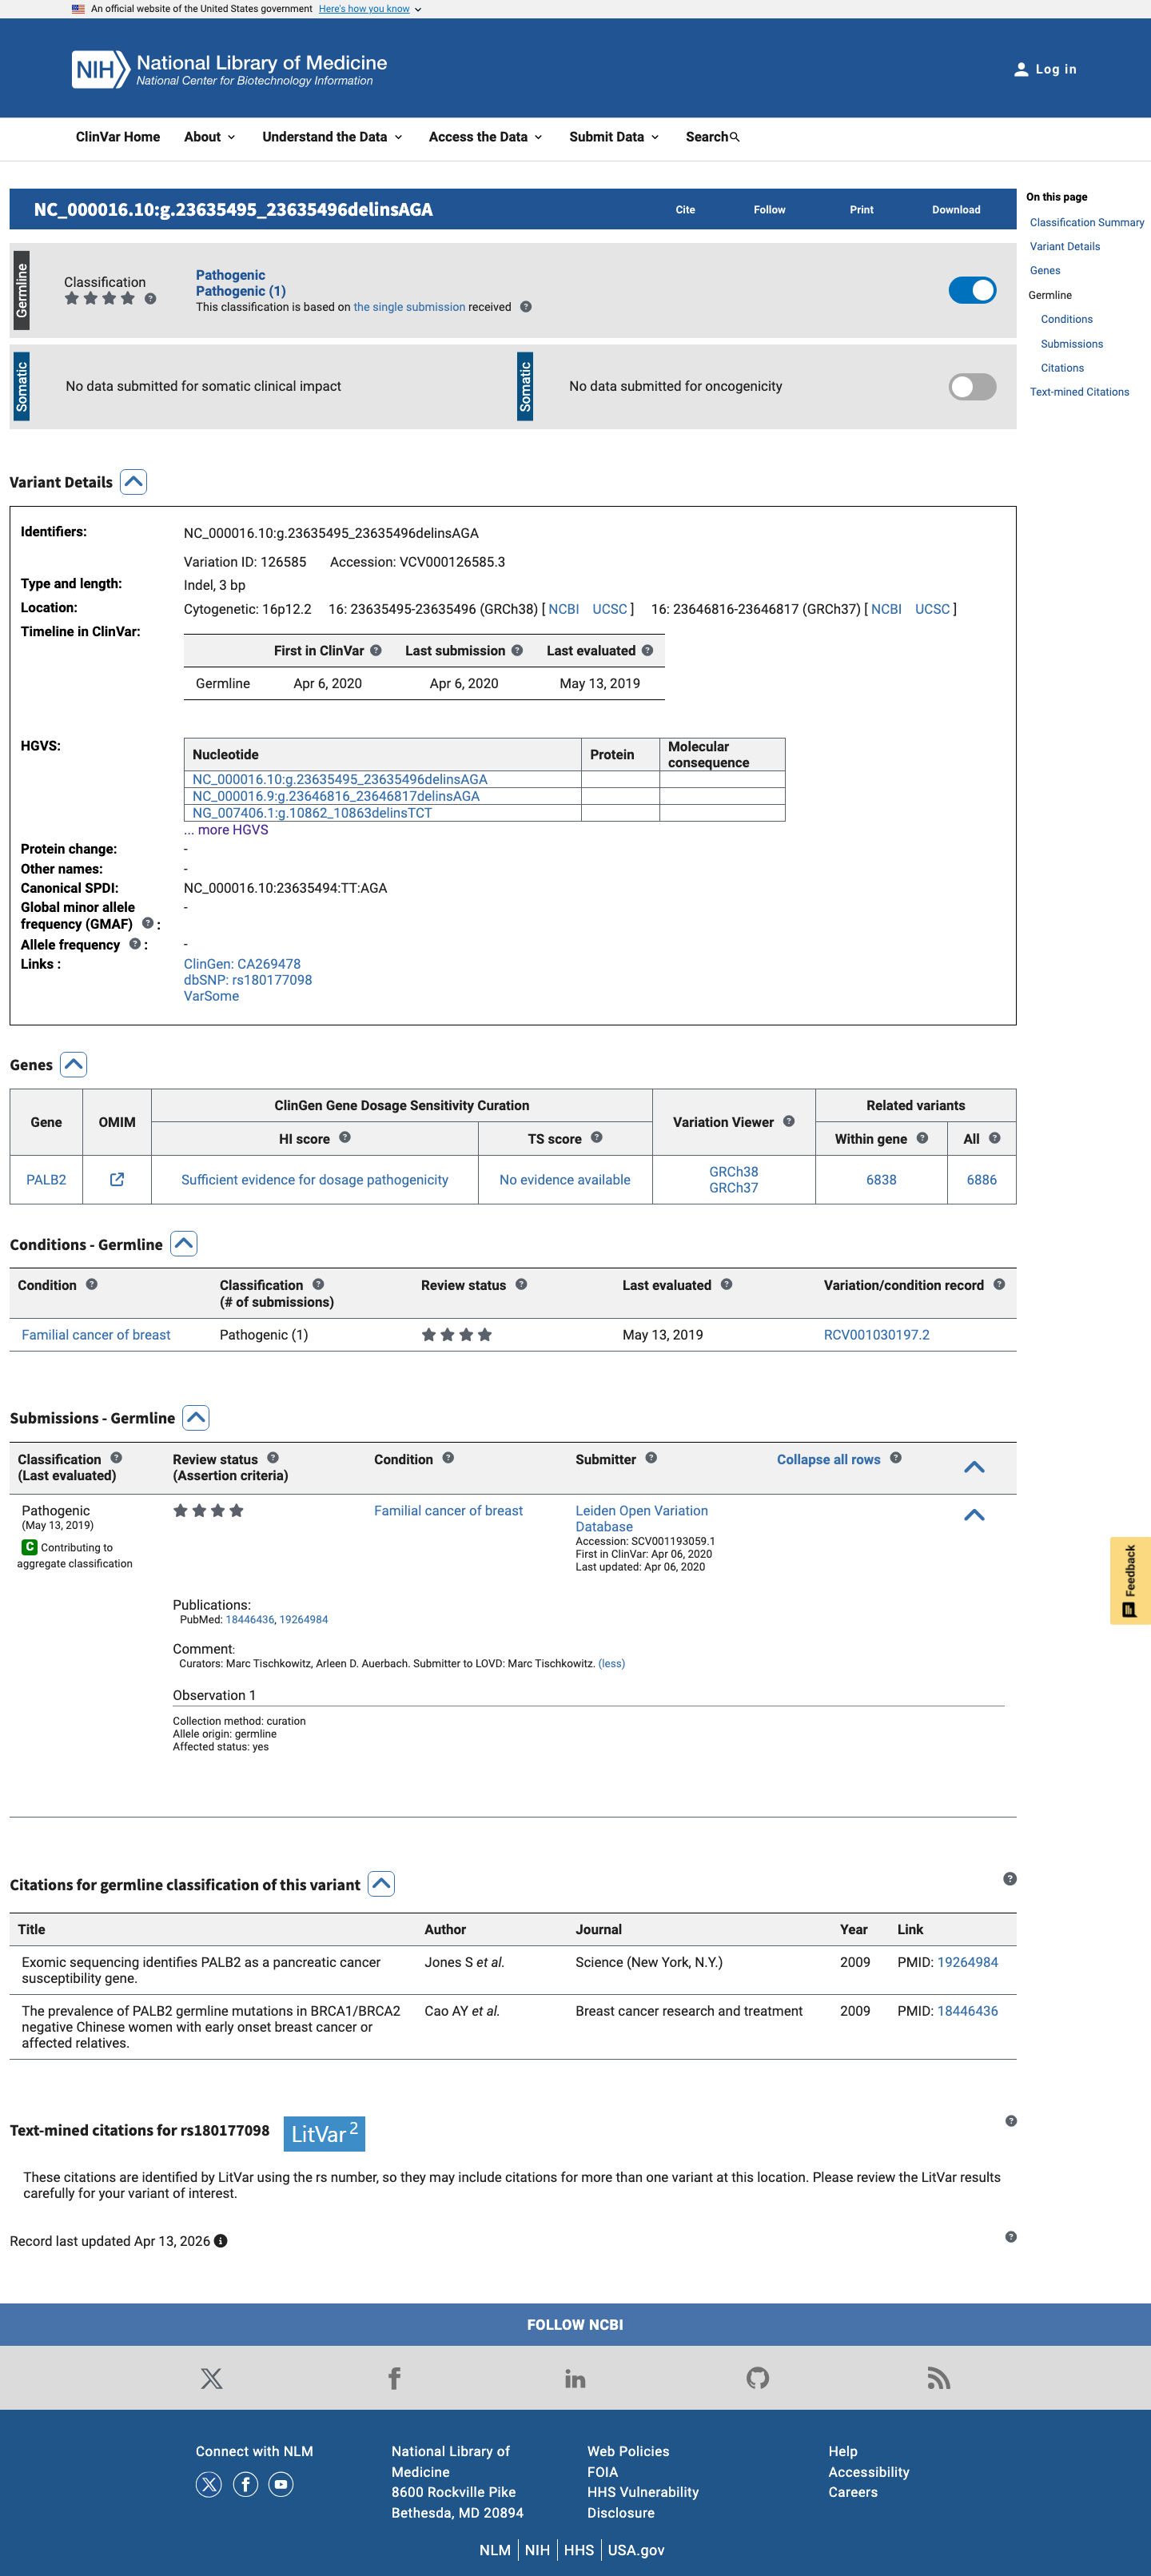The image size is (1151, 2576).
Task: Click help icon beside Variation/condition record
Action: coord(999,1284)
